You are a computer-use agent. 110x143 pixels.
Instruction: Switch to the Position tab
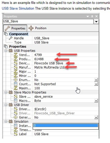coord(38,28)
